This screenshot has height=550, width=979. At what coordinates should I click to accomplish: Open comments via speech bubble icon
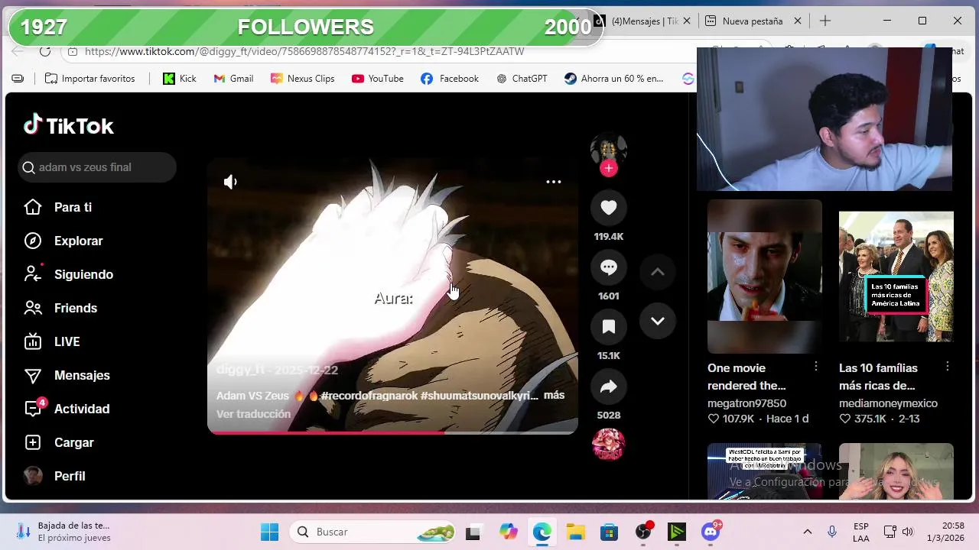tap(609, 267)
